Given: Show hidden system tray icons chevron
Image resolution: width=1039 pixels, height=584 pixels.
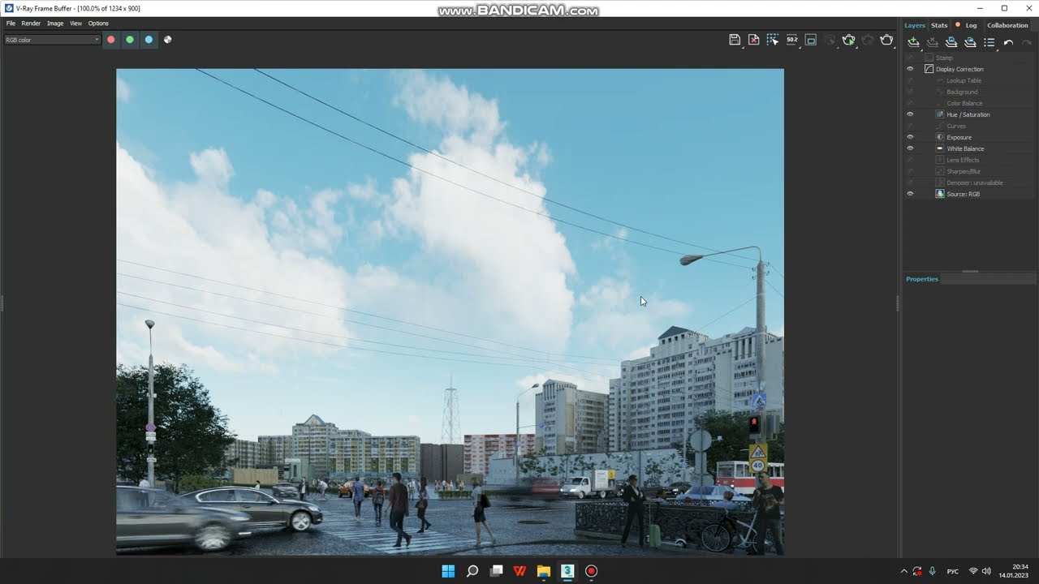Looking at the screenshot, I should click(x=903, y=571).
